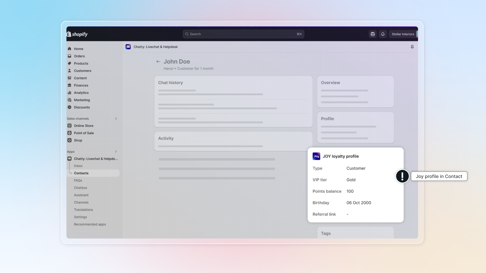Image resolution: width=486 pixels, height=273 pixels.
Task: Go to Chatbox in the sidebar
Action: pyautogui.click(x=80, y=188)
